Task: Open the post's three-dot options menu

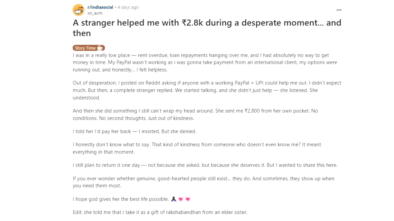Action: point(339,10)
